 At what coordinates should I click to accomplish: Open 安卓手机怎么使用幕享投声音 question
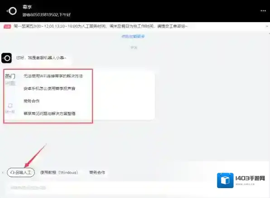tap(49, 88)
